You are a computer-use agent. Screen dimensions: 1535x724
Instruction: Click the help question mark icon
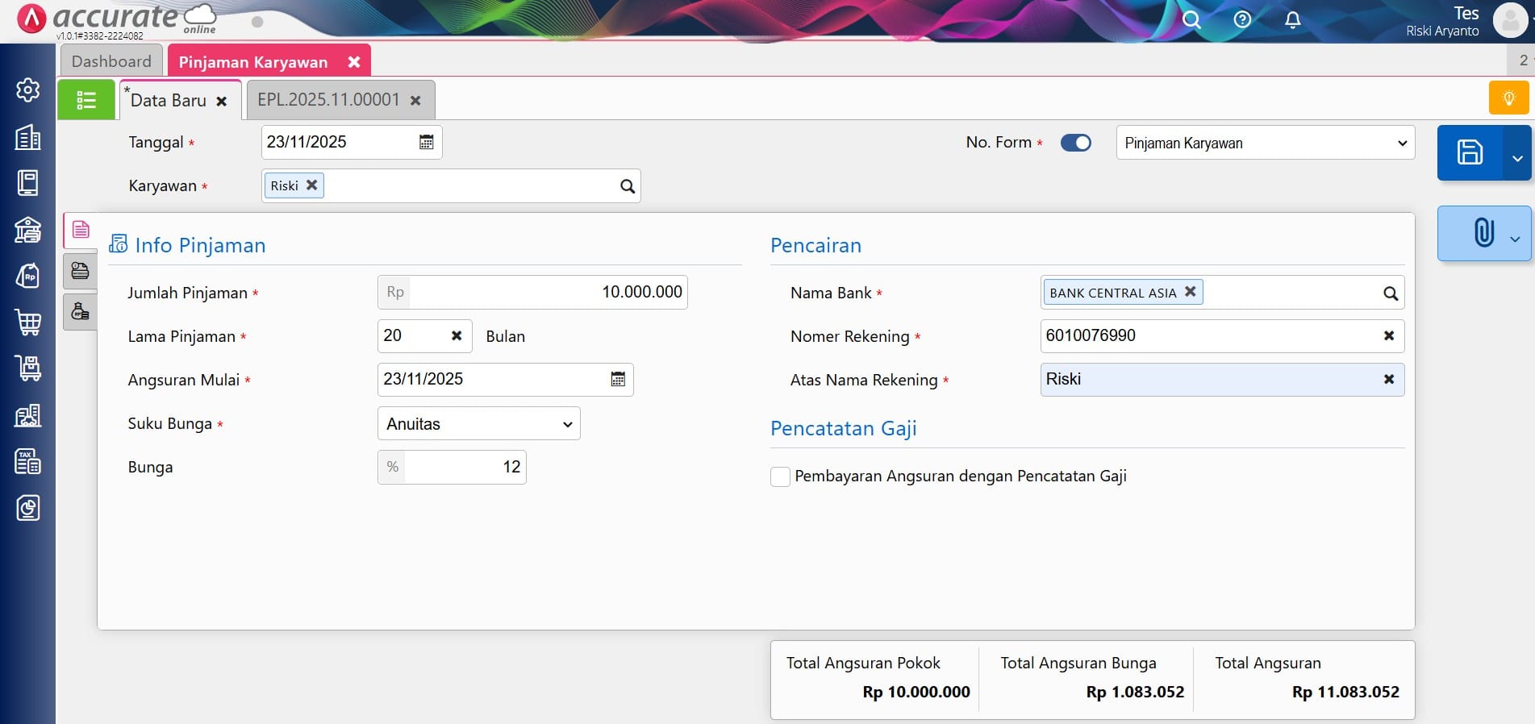pyautogui.click(x=1242, y=20)
